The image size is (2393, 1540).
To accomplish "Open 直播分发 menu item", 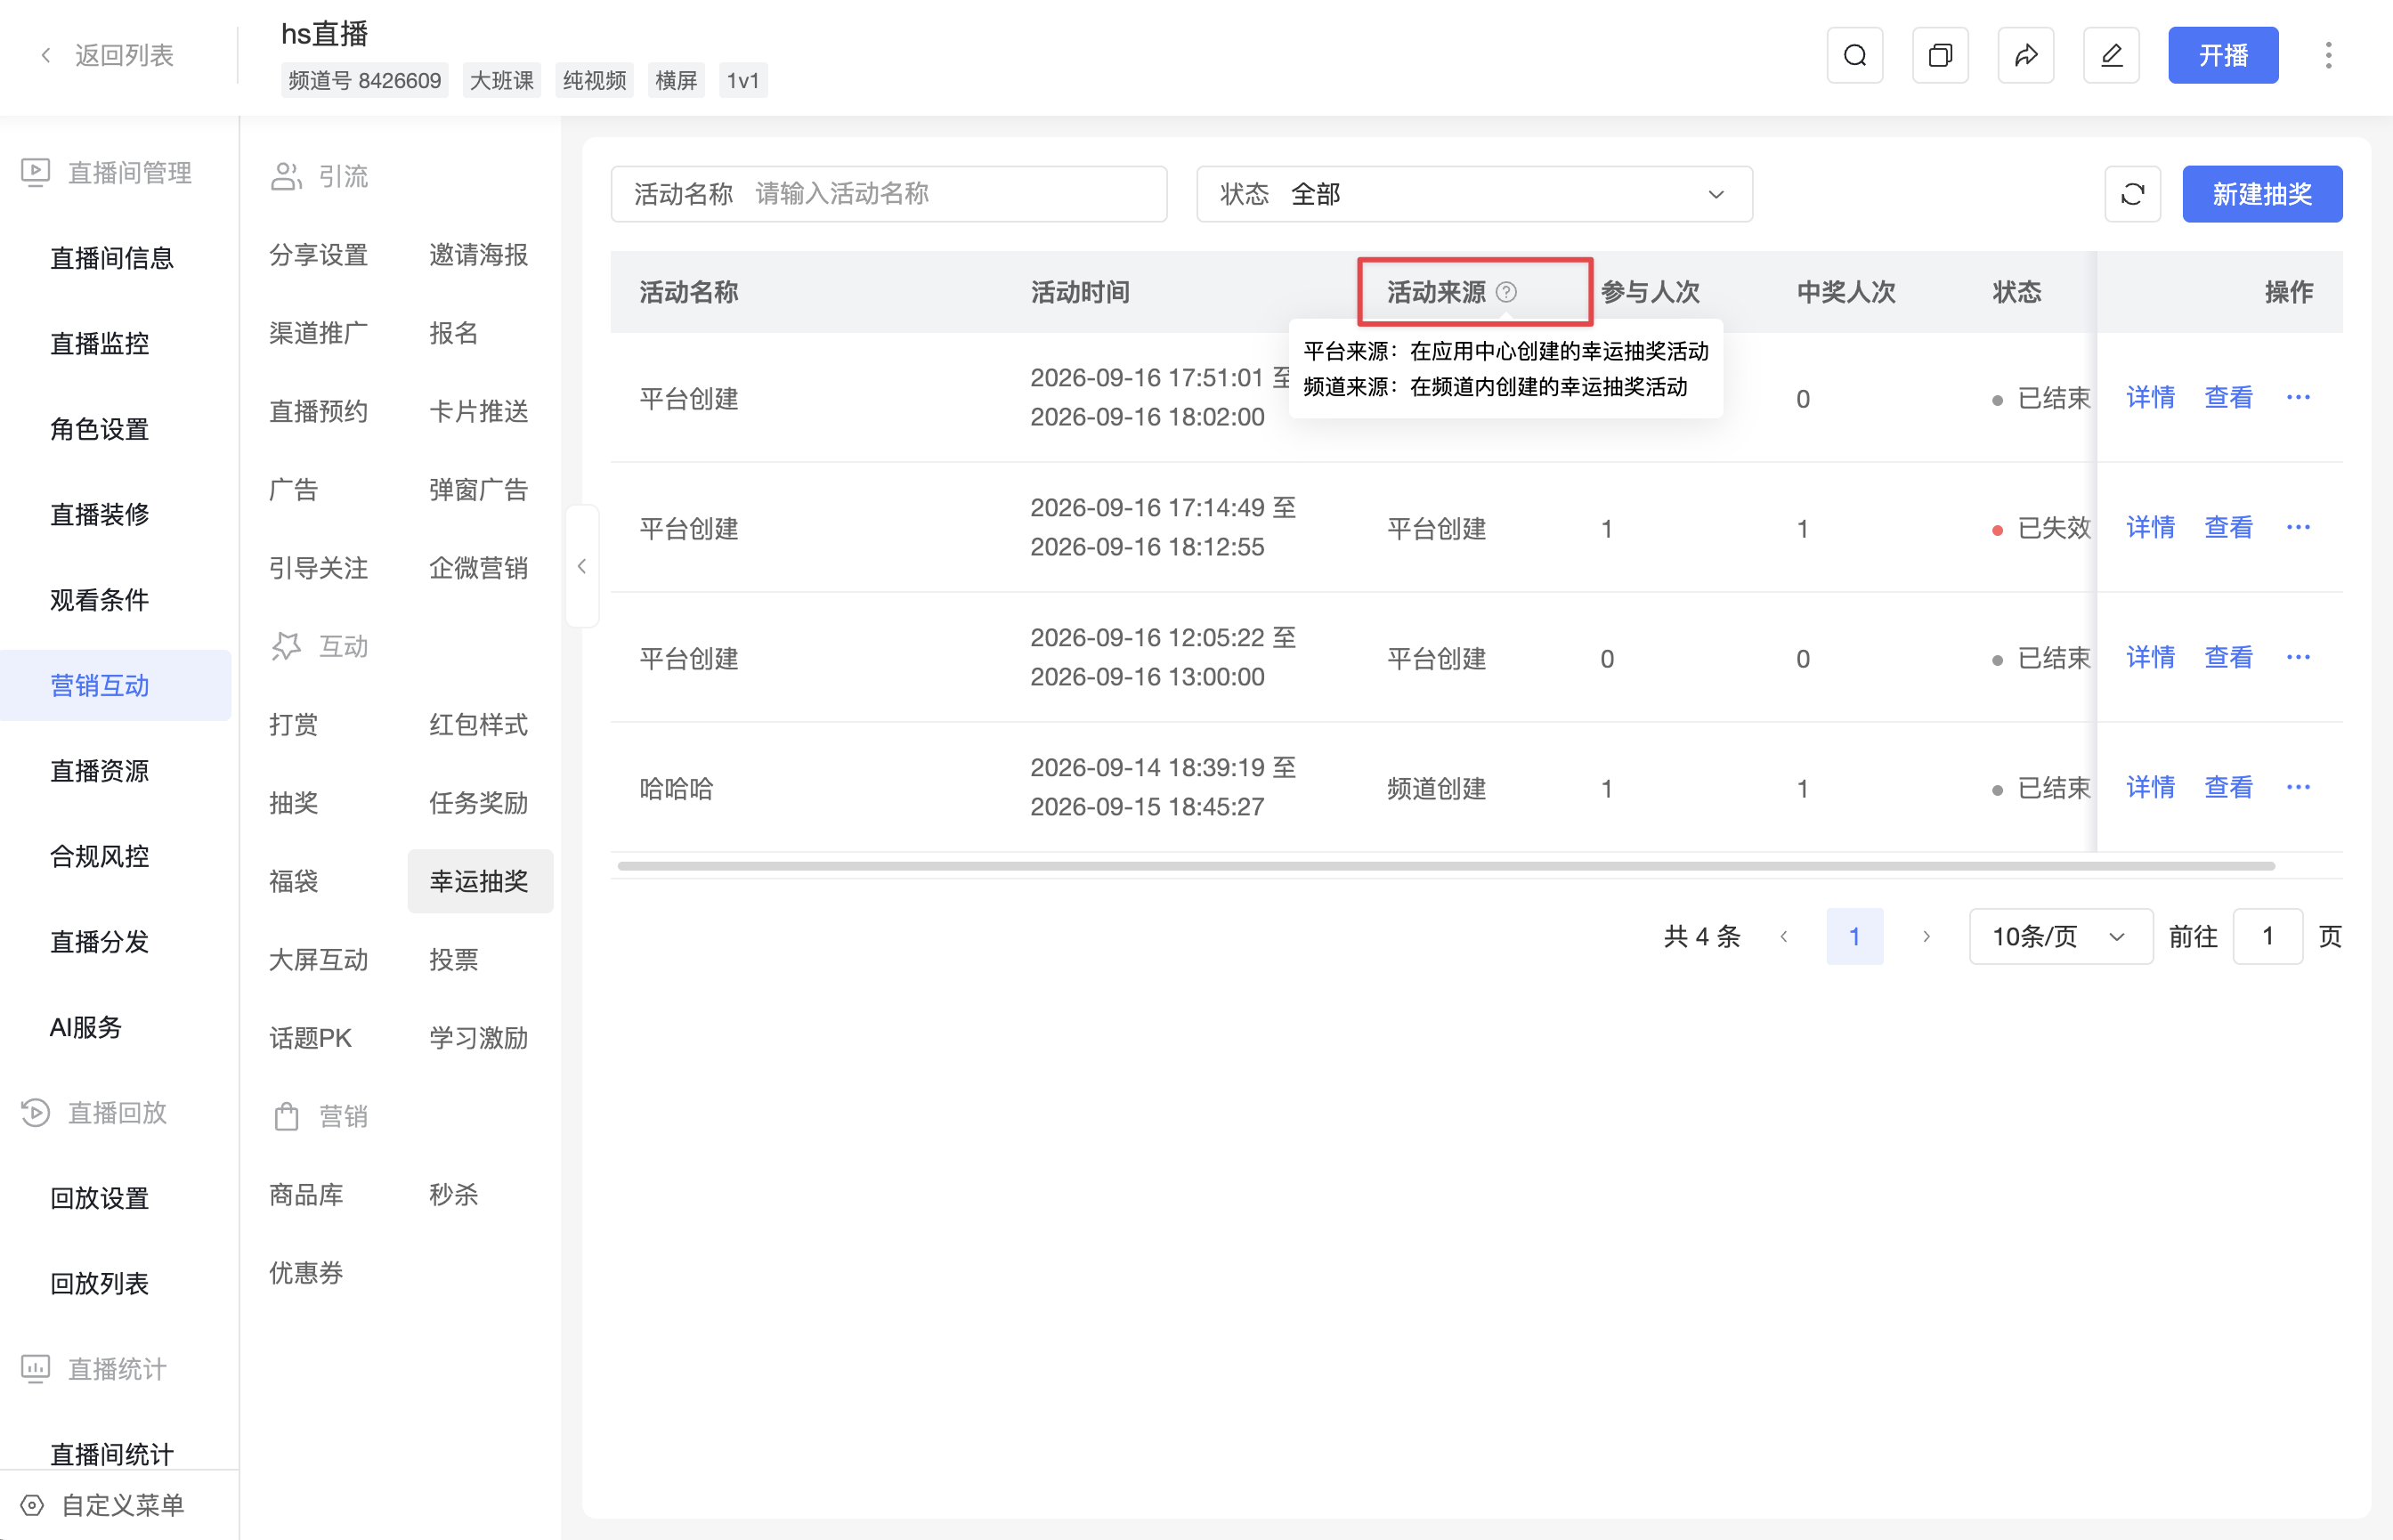I will [100, 942].
